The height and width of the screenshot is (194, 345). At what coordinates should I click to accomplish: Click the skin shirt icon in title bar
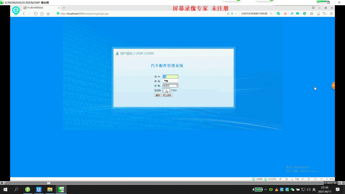point(313,8)
